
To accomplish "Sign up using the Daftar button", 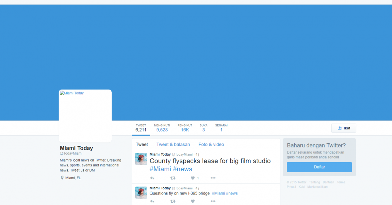I will [319, 167].
